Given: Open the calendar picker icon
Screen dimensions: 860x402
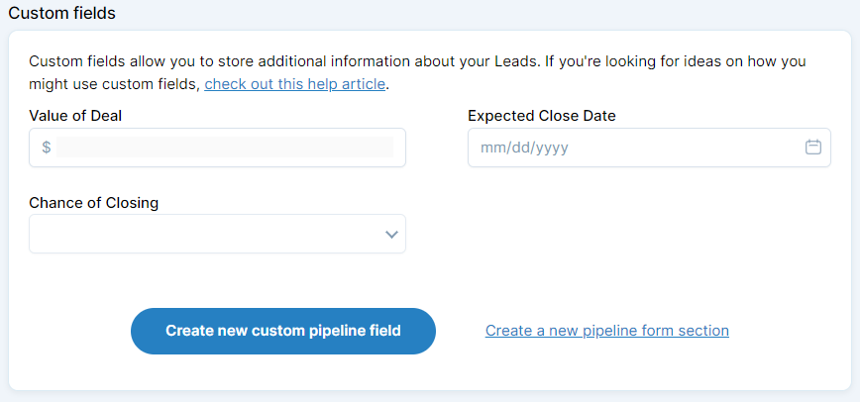Looking at the screenshot, I should 812,147.
